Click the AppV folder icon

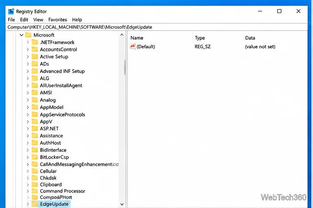click(35, 121)
